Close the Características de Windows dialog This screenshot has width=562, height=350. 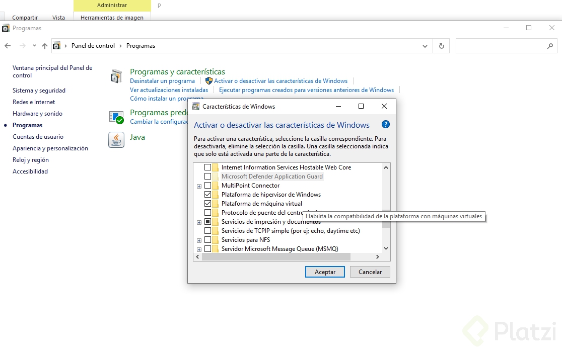click(384, 106)
